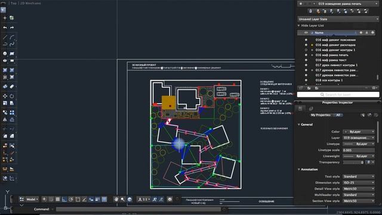The image size is (382, 215).
Task: Click the Linetype scale value field
Action: click(x=359, y=150)
